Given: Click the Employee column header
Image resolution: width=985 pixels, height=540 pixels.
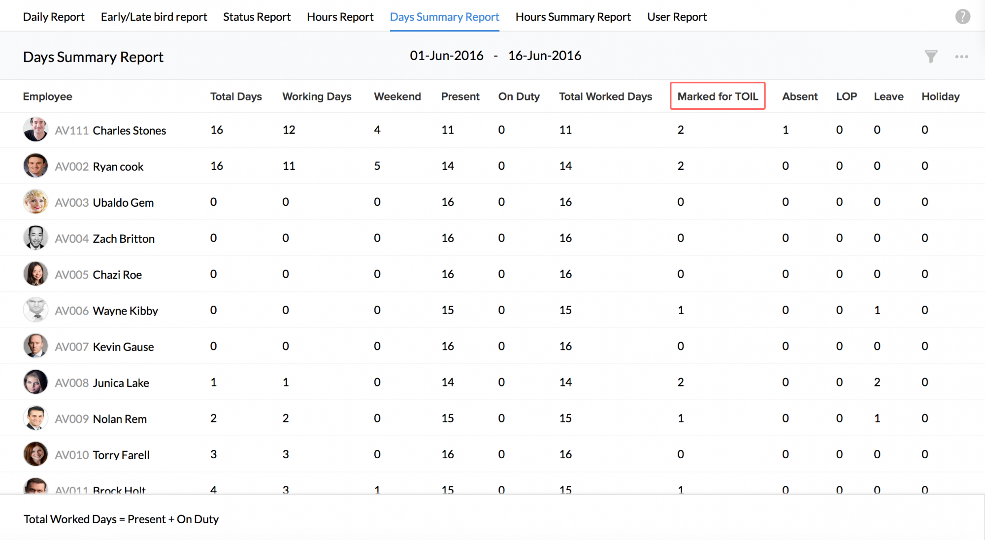Looking at the screenshot, I should click(47, 96).
